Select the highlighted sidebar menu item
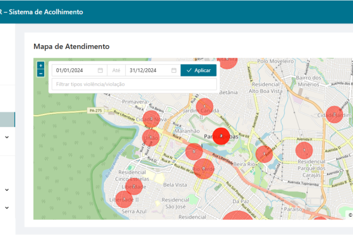This screenshot has width=353, height=235. coord(7,119)
